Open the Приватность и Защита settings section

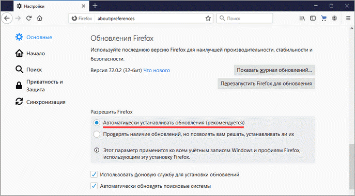tap(39, 86)
